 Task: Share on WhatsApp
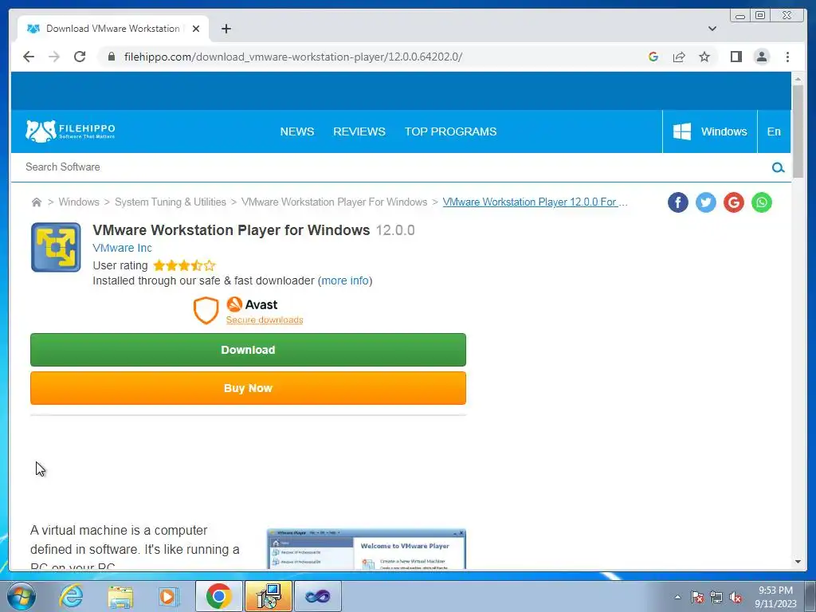pos(761,202)
